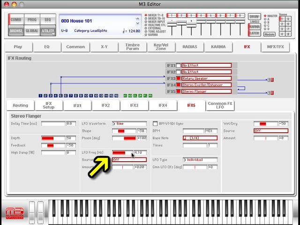Open UTILITY menu button
300x225 pixels.
[48, 31]
